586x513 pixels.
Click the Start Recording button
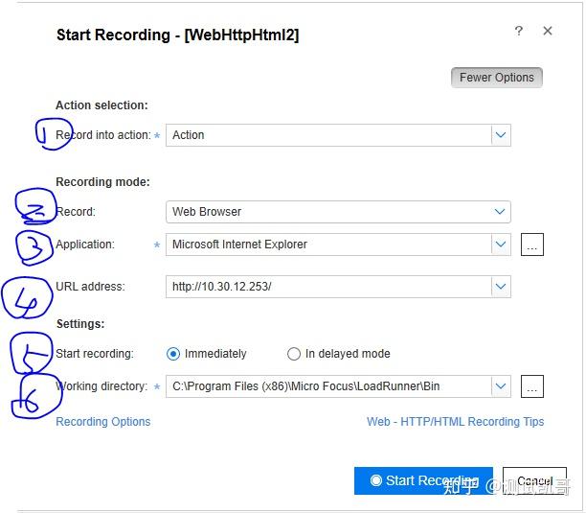[423, 480]
